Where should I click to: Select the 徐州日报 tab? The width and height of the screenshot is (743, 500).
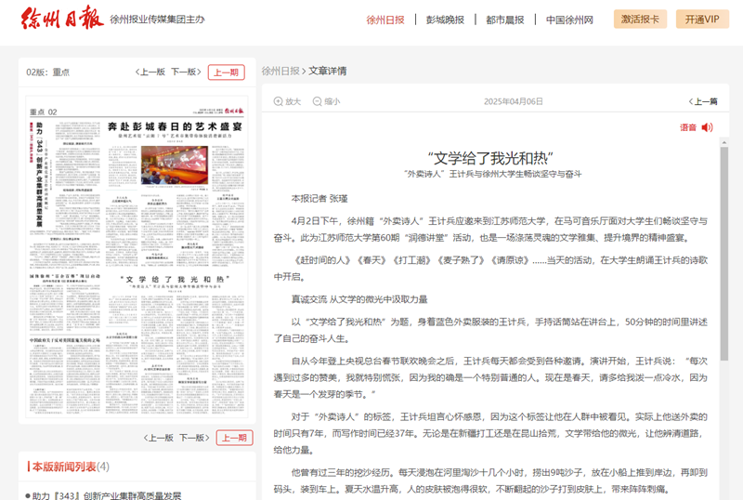[385, 20]
